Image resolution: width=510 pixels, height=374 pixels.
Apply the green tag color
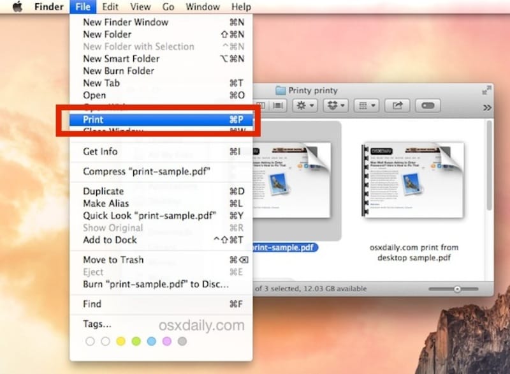pyautogui.click(x=136, y=341)
